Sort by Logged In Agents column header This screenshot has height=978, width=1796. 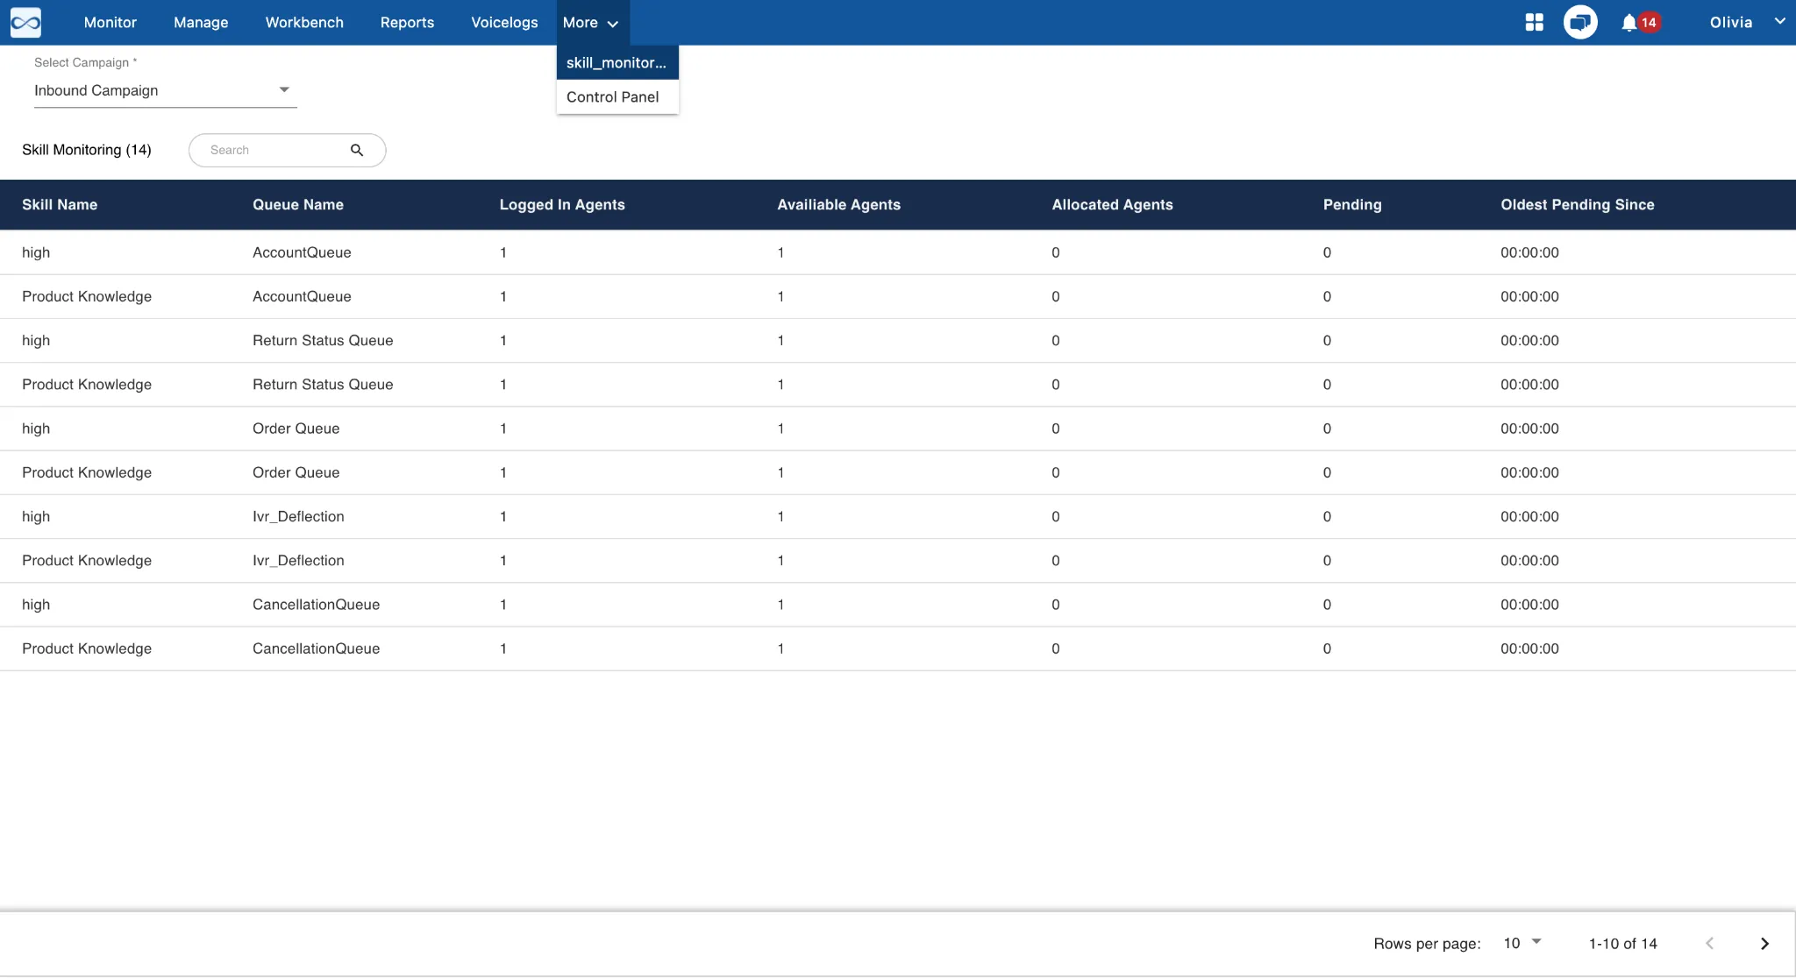click(x=562, y=205)
